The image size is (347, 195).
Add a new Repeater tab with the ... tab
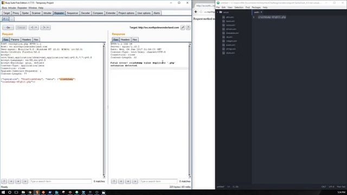(x=11, y=19)
